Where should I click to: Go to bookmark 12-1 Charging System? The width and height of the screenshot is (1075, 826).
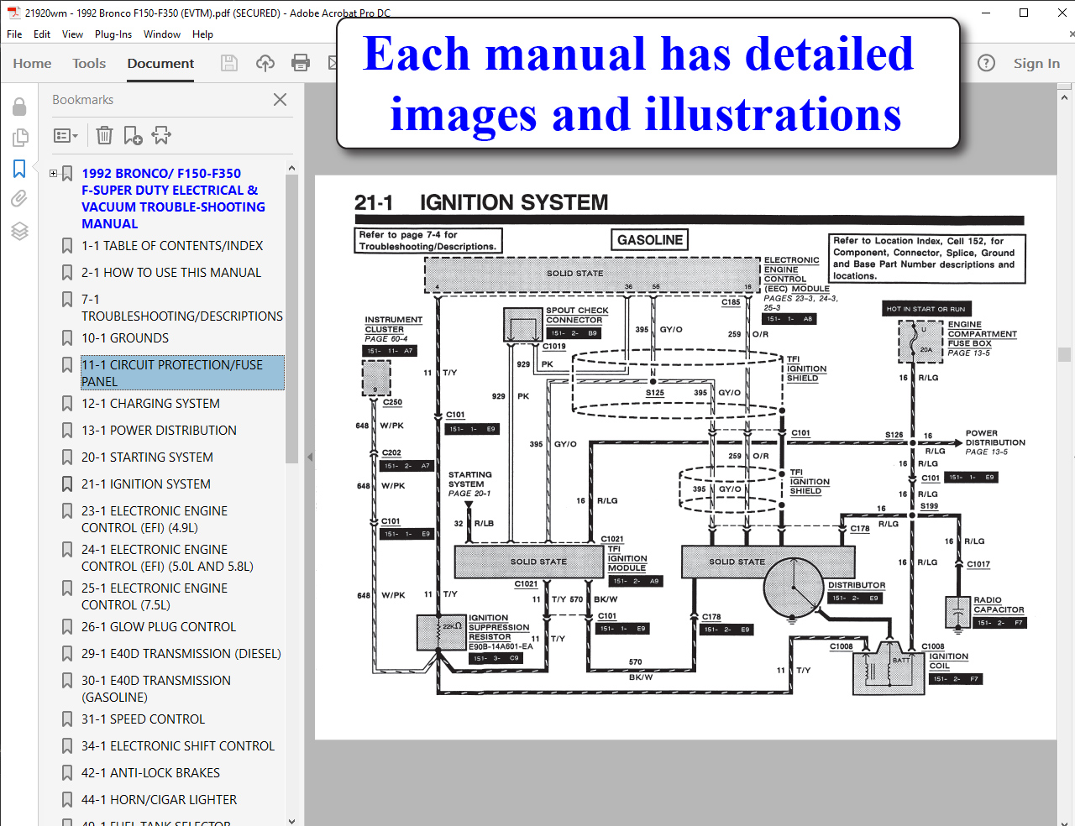[150, 404]
